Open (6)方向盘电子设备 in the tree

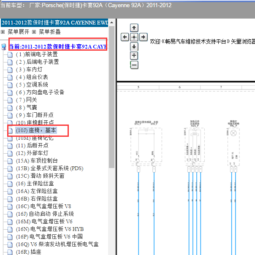coord(40,92)
